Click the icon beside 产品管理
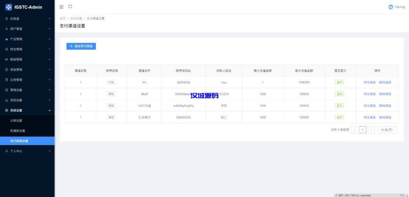 pos(6,39)
